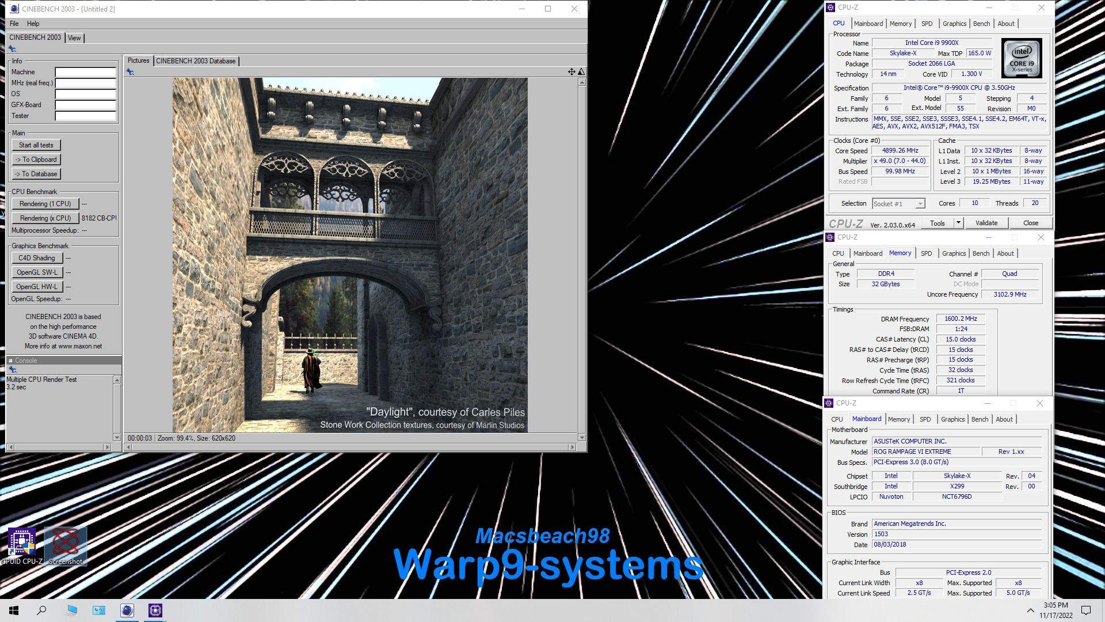Click the Intel Core i9 logo in CPU-Z
This screenshot has width=1105, height=622.
(x=1022, y=58)
